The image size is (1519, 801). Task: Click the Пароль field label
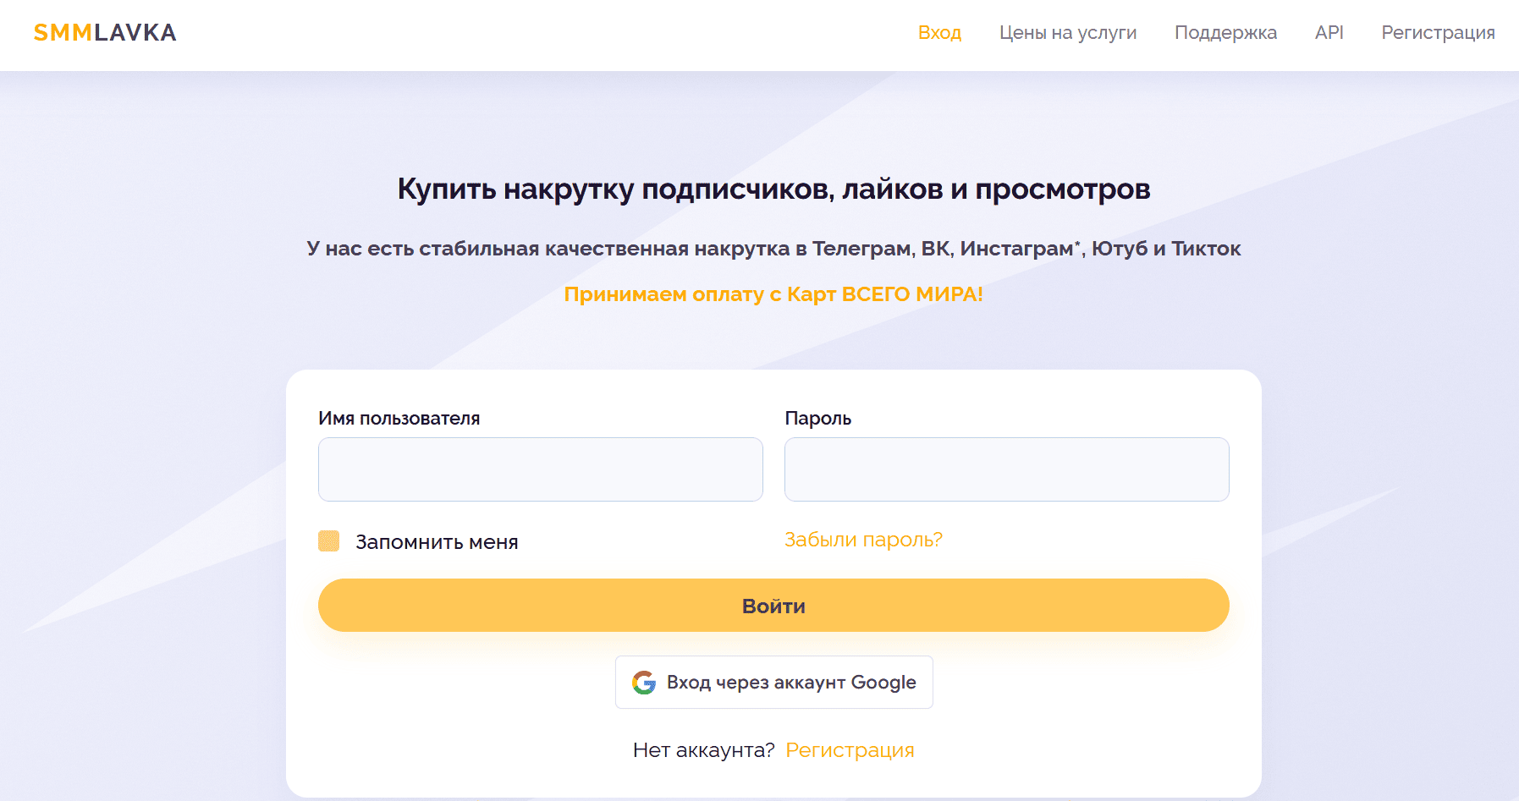click(818, 419)
